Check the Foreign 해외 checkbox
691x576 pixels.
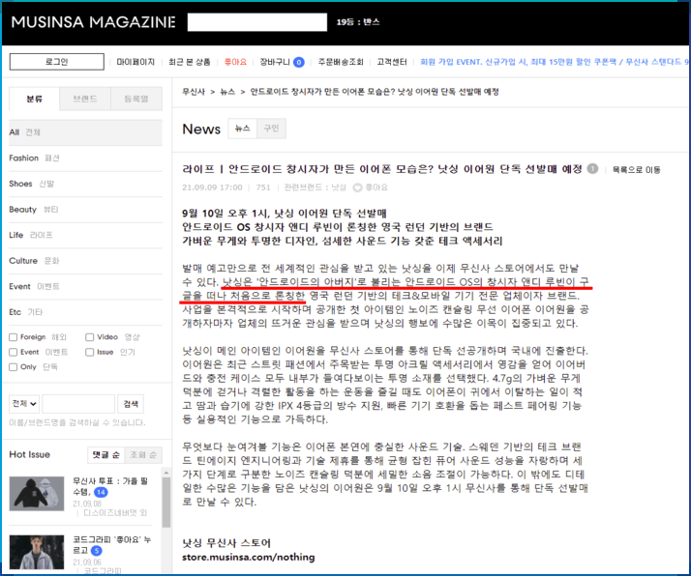click(14, 337)
